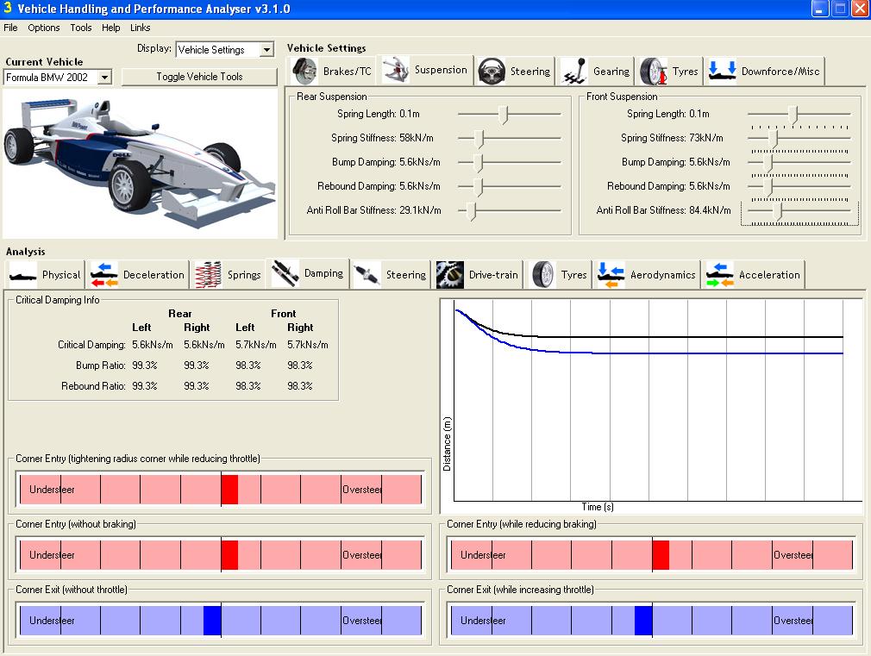Click the Corner Exit while increasing throttle bar
The height and width of the screenshot is (656, 871).
[652, 621]
